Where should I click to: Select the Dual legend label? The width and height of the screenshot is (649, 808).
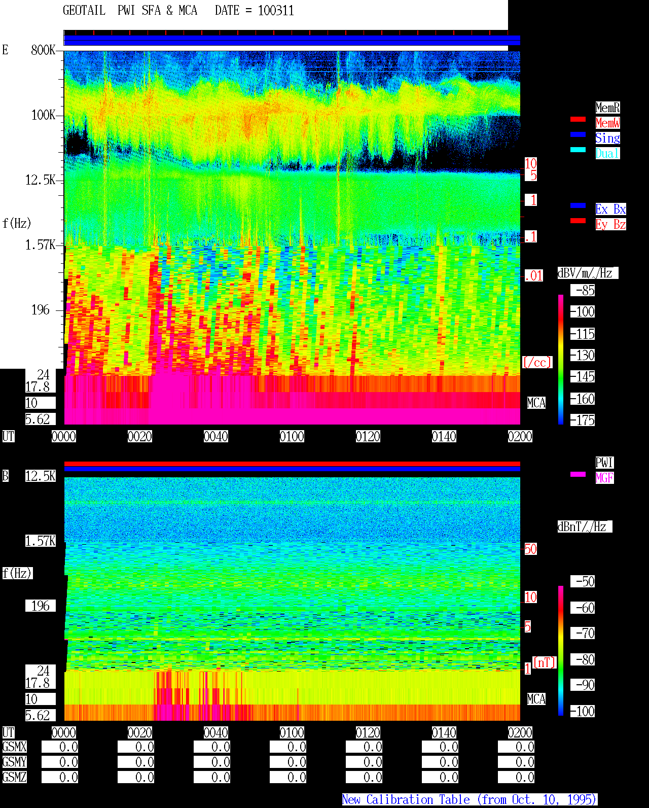pos(607,153)
